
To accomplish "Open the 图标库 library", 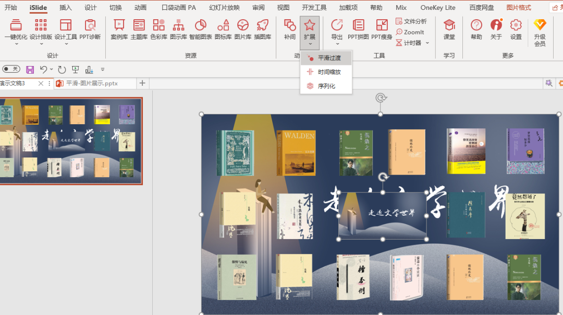I will pyautogui.click(x=223, y=29).
